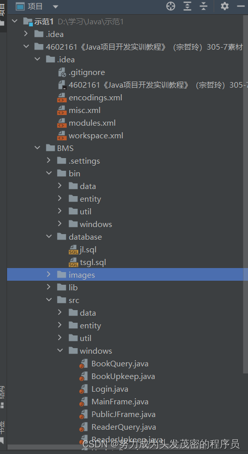Expand the images folder
Viewport: 248px width, 454px height.
[48, 274]
